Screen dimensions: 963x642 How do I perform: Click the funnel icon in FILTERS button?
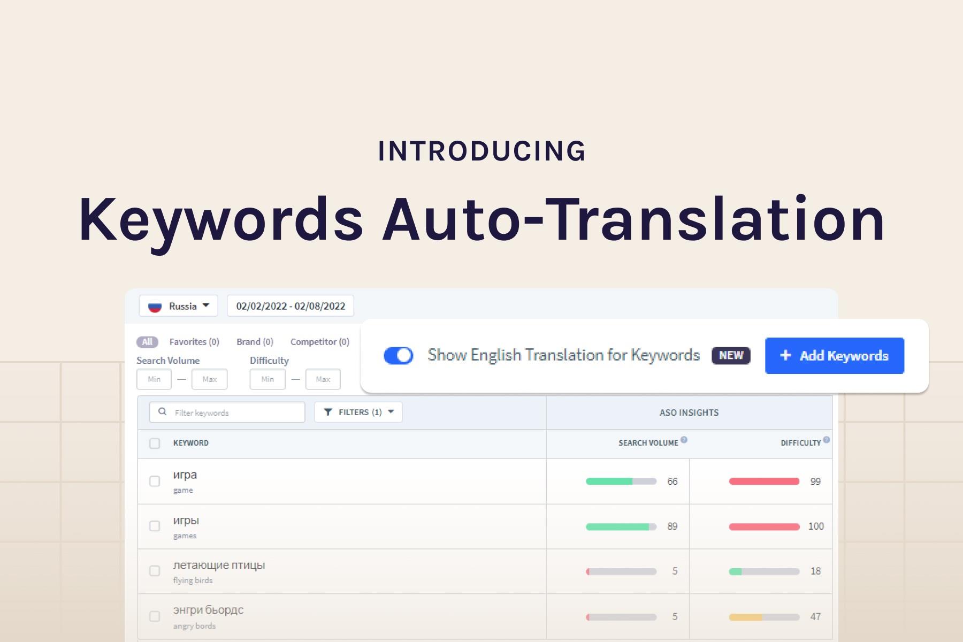[x=328, y=411]
